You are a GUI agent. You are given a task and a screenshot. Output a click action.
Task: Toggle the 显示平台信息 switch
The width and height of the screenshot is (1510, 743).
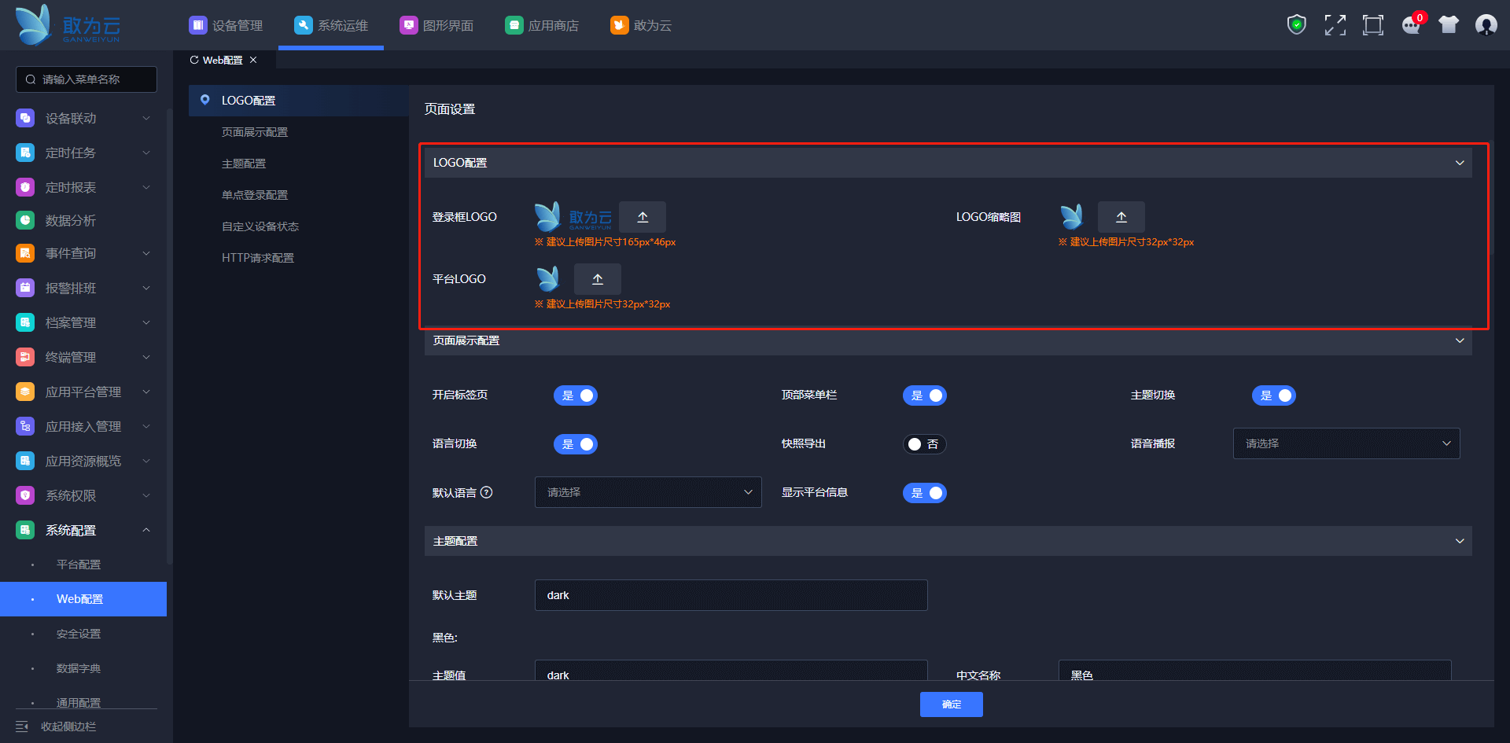point(925,493)
